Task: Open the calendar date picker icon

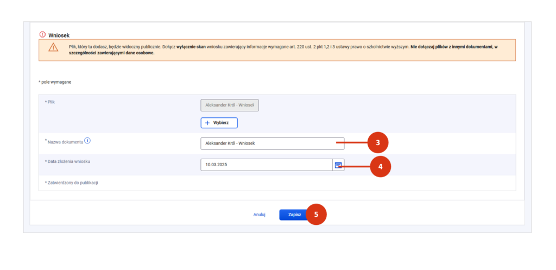Action: [338, 165]
